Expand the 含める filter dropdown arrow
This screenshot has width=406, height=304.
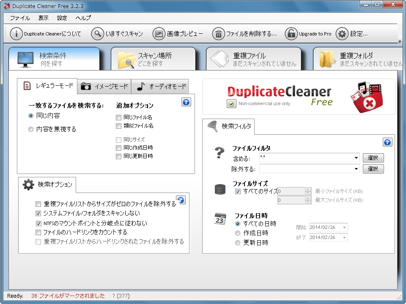coord(356,157)
